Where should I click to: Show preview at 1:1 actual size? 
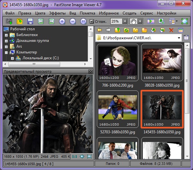pos(74,156)
